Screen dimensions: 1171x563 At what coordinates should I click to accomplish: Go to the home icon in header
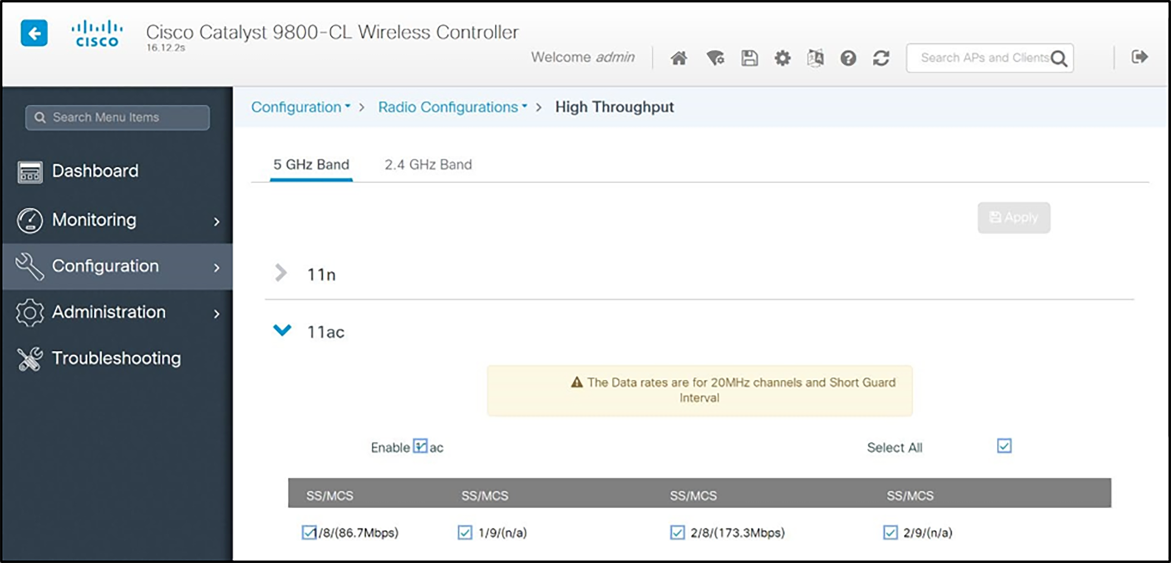pos(679,58)
